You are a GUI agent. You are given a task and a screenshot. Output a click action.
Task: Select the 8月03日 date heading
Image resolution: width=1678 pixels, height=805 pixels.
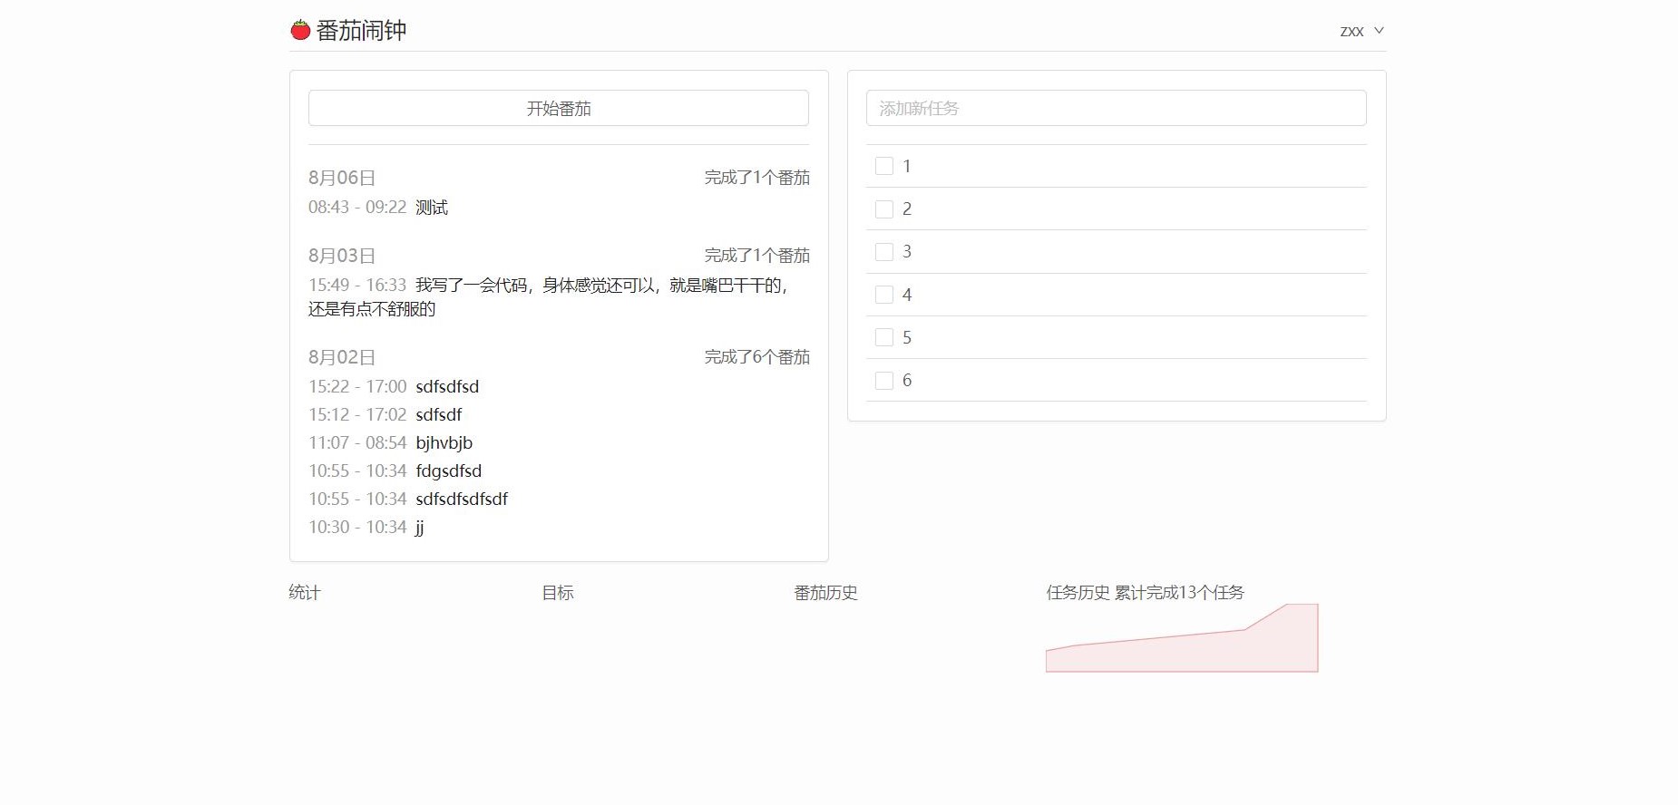[x=342, y=256]
